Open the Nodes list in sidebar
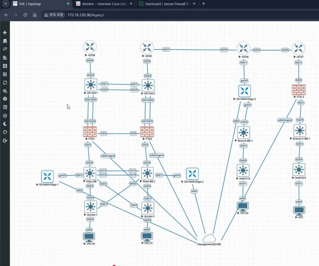319x266 pixels. 5,41
